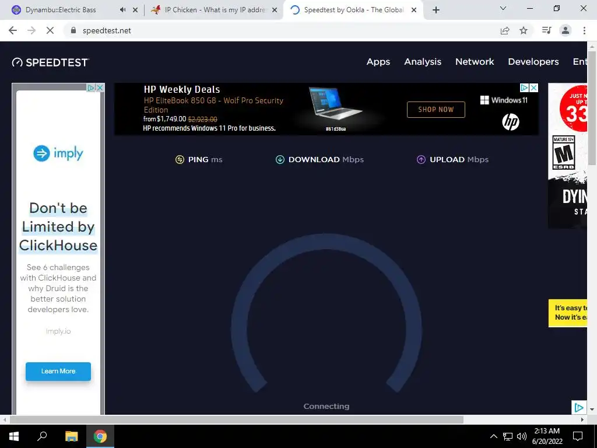Click the scrollbar down arrow

pos(592,409)
